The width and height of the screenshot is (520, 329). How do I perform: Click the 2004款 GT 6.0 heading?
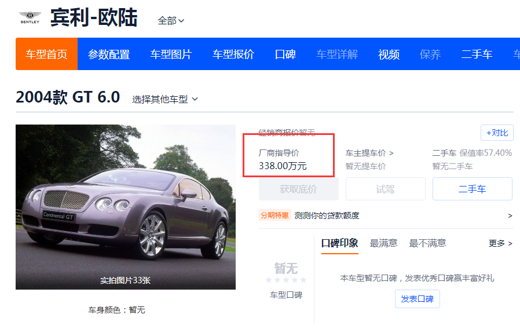68,97
